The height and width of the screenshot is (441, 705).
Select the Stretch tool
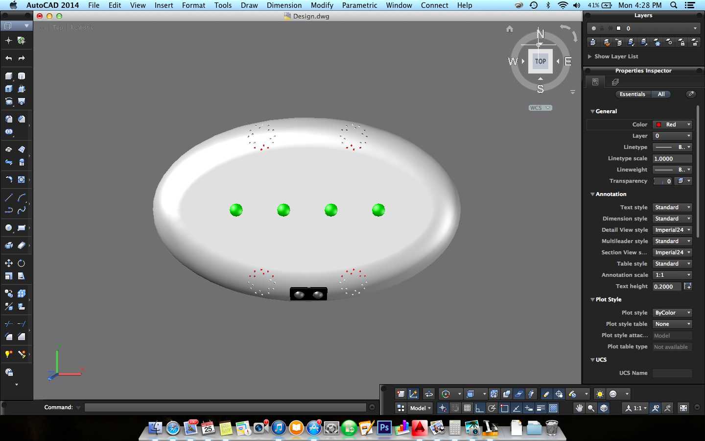click(22, 276)
